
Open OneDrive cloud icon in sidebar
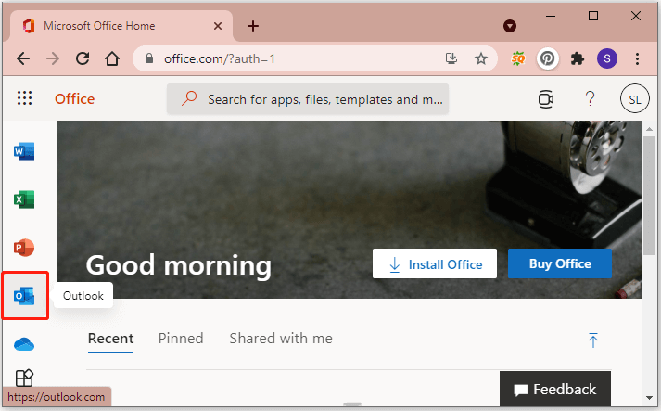(x=24, y=344)
